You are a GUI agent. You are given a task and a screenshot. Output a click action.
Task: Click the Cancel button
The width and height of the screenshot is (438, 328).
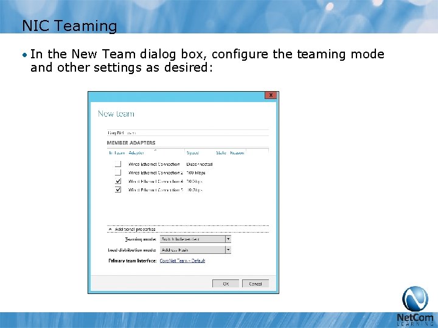click(255, 284)
